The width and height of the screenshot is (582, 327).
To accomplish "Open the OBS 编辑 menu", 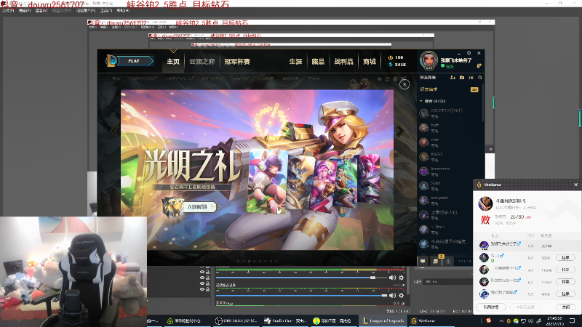I will coord(25,11).
